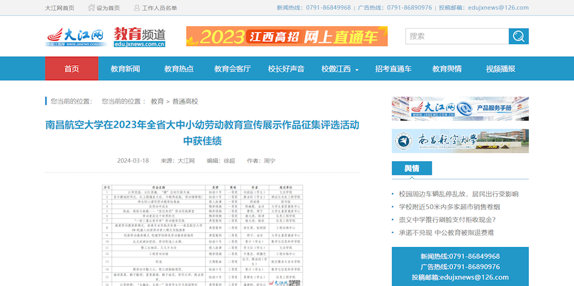Open 教育热点 in the navigation bar
Screen dimensions: 574x286
(179, 69)
